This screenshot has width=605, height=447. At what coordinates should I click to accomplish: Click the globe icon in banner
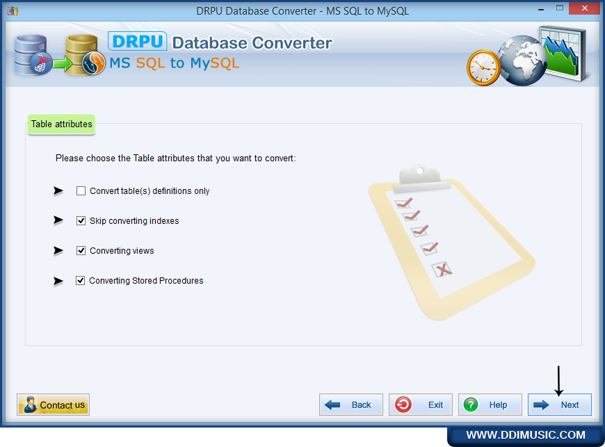coord(522,60)
